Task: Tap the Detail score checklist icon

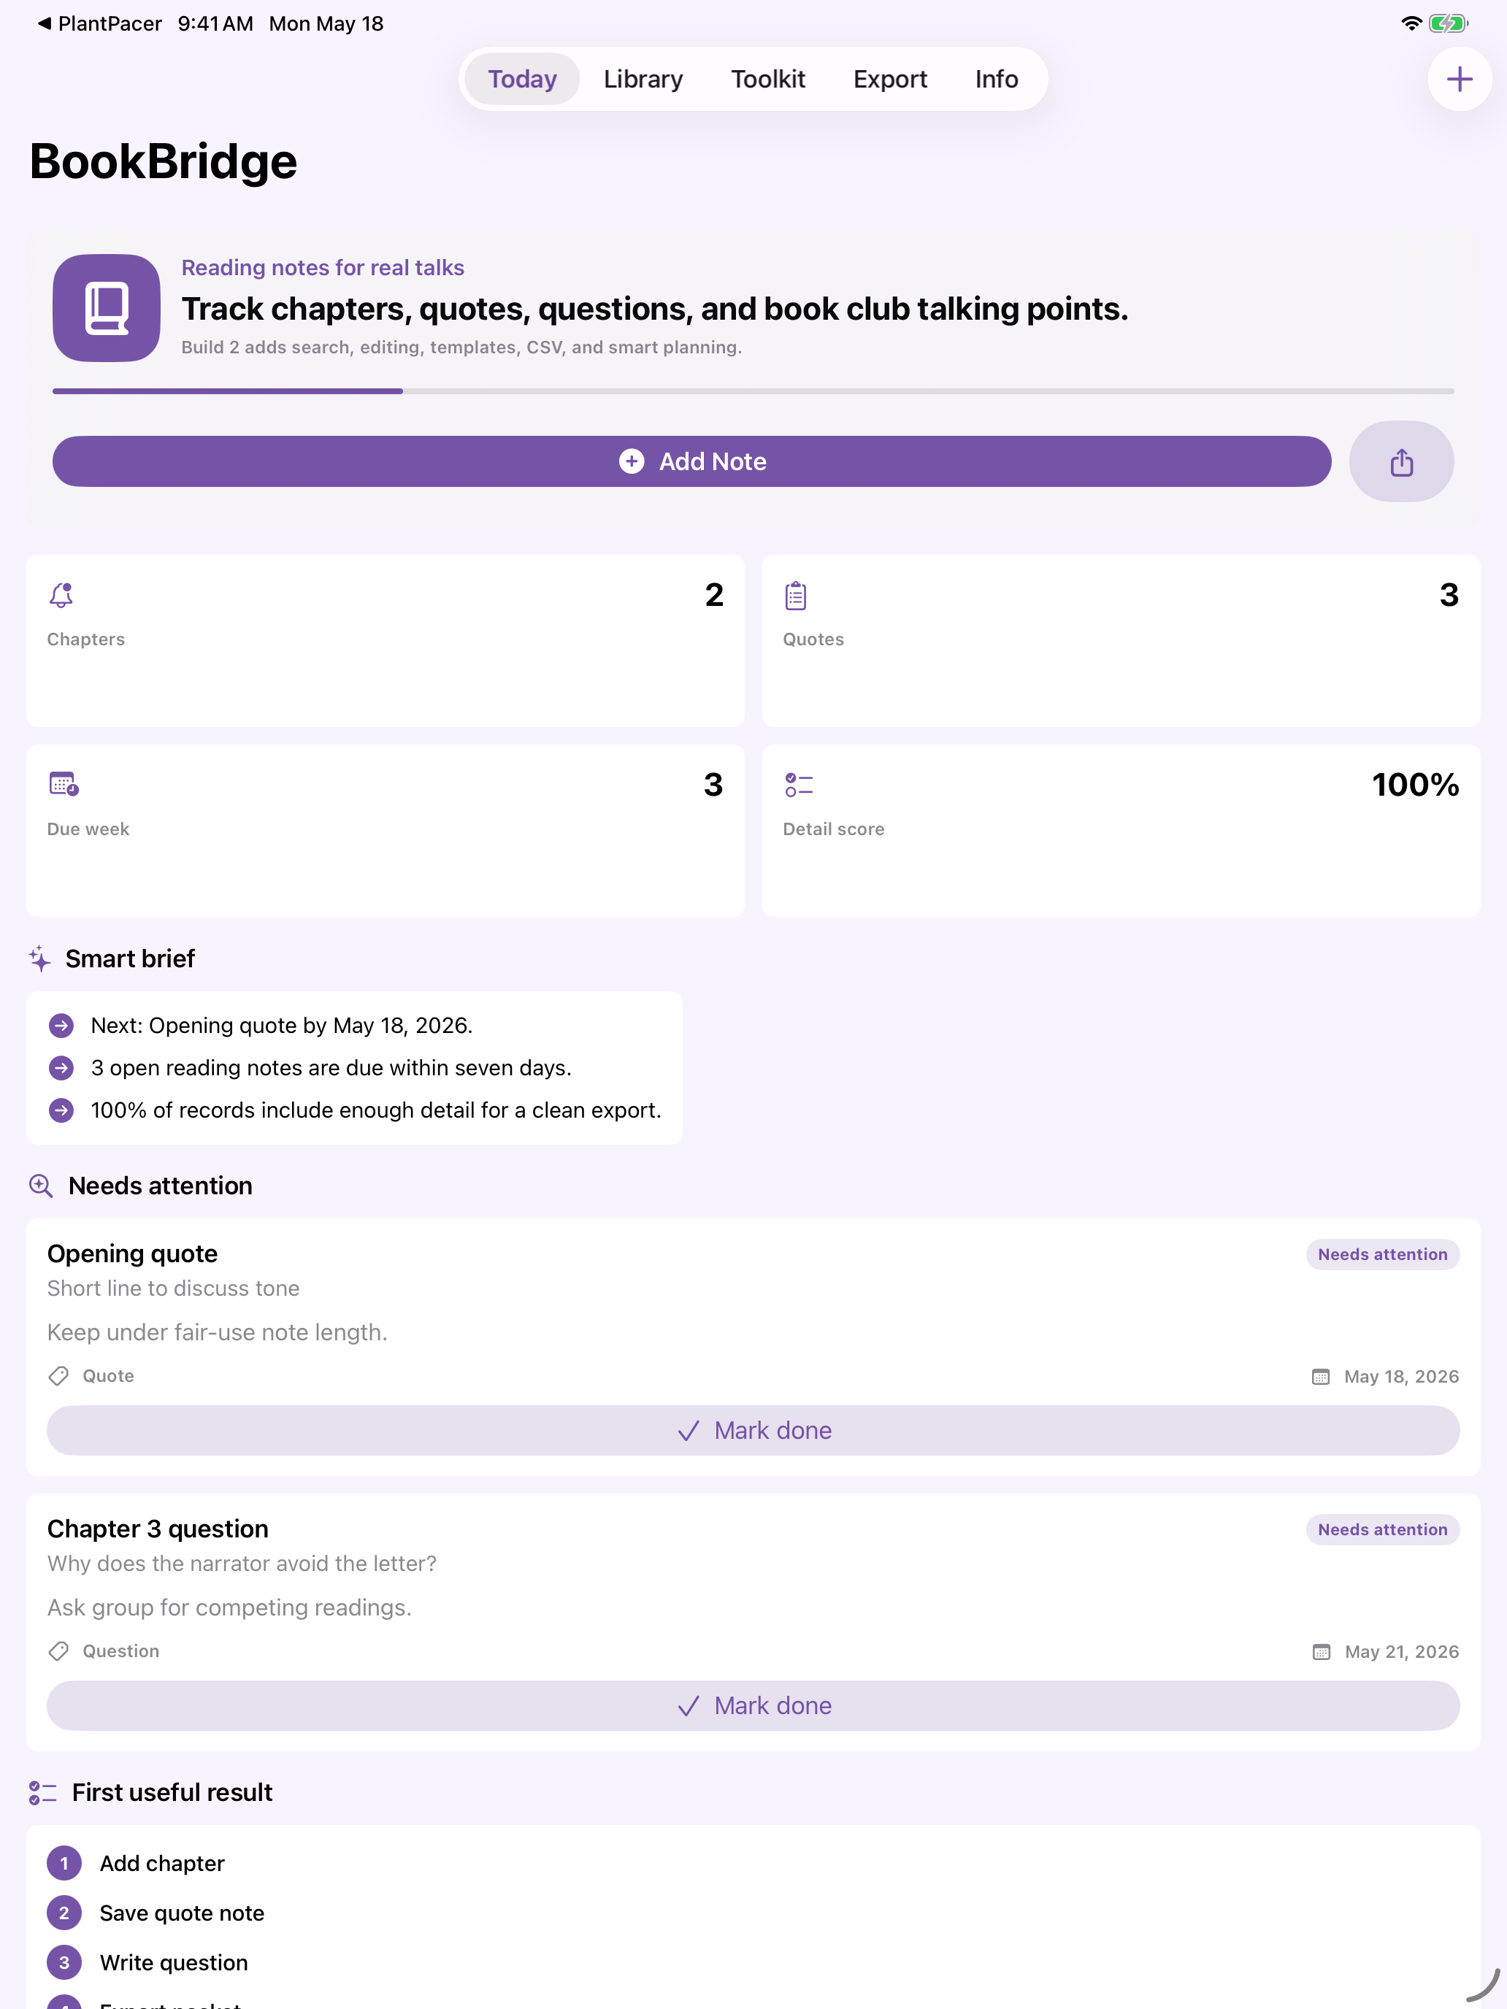Action: [x=799, y=785]
